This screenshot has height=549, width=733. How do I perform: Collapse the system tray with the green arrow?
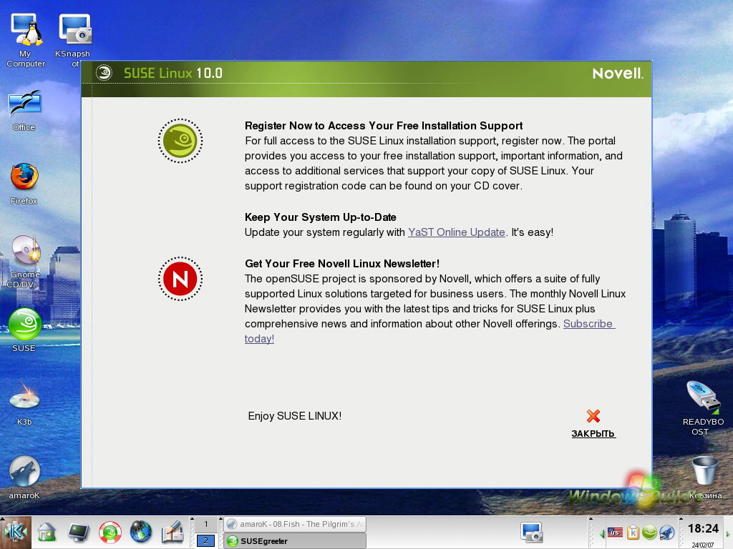602,533
